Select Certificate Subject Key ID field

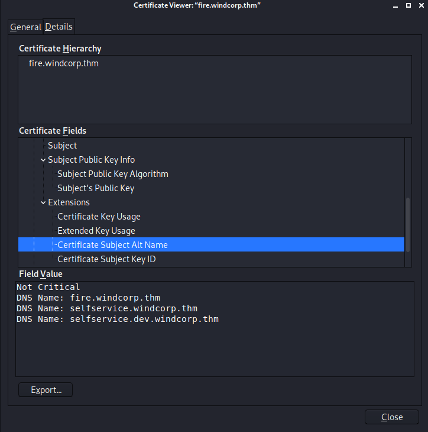coord(106,259)
